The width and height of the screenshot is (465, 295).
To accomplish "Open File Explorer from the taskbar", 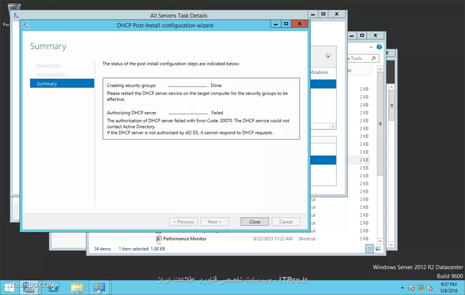I will (x=77, y=288).
